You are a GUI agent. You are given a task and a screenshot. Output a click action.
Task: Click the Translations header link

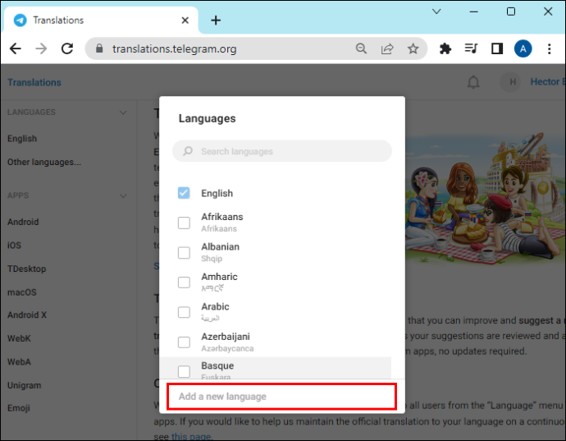pos(34,82)
